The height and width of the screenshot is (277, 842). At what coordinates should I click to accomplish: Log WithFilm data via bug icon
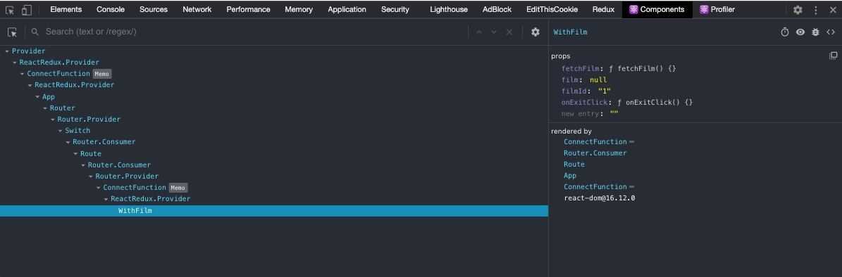pos(815,32)
